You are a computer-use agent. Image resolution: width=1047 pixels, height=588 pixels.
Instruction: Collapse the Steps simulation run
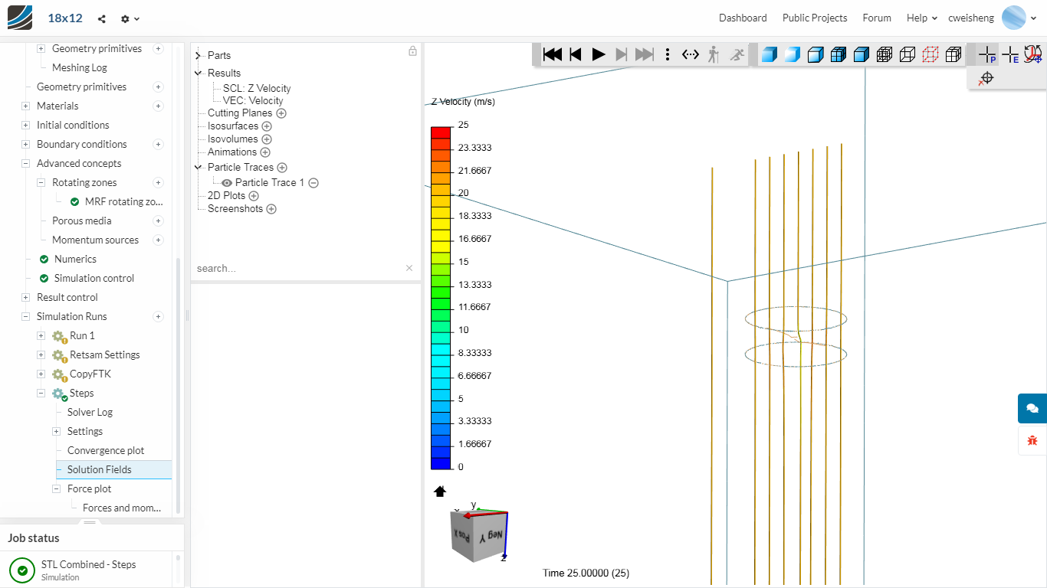[41, 394]
